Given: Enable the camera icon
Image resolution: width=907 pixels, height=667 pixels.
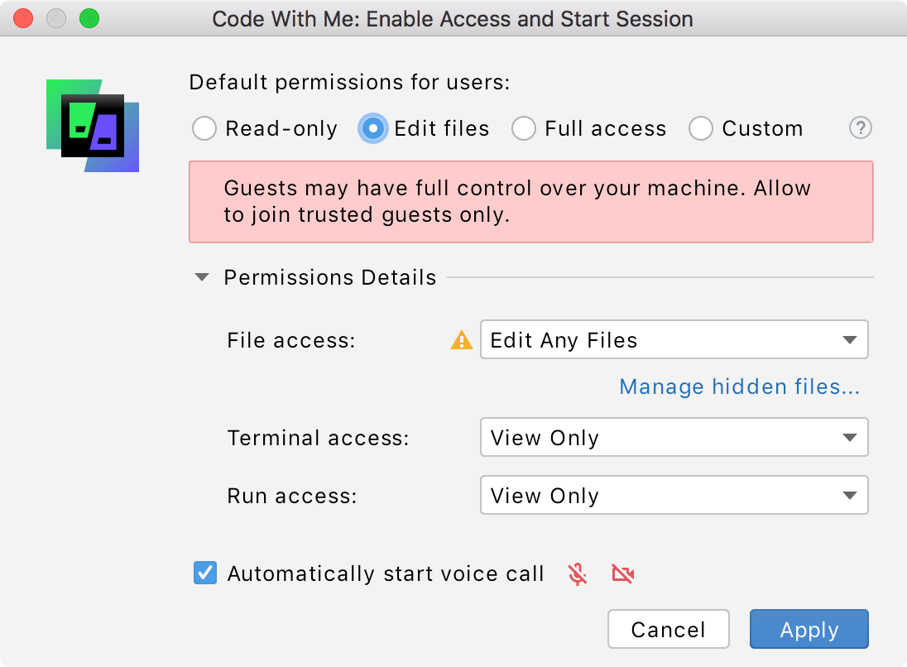Looking at the screenshot, I should (x=622, y=573).
